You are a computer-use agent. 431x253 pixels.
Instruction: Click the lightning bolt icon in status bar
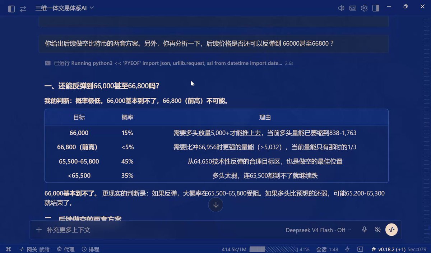347,249
